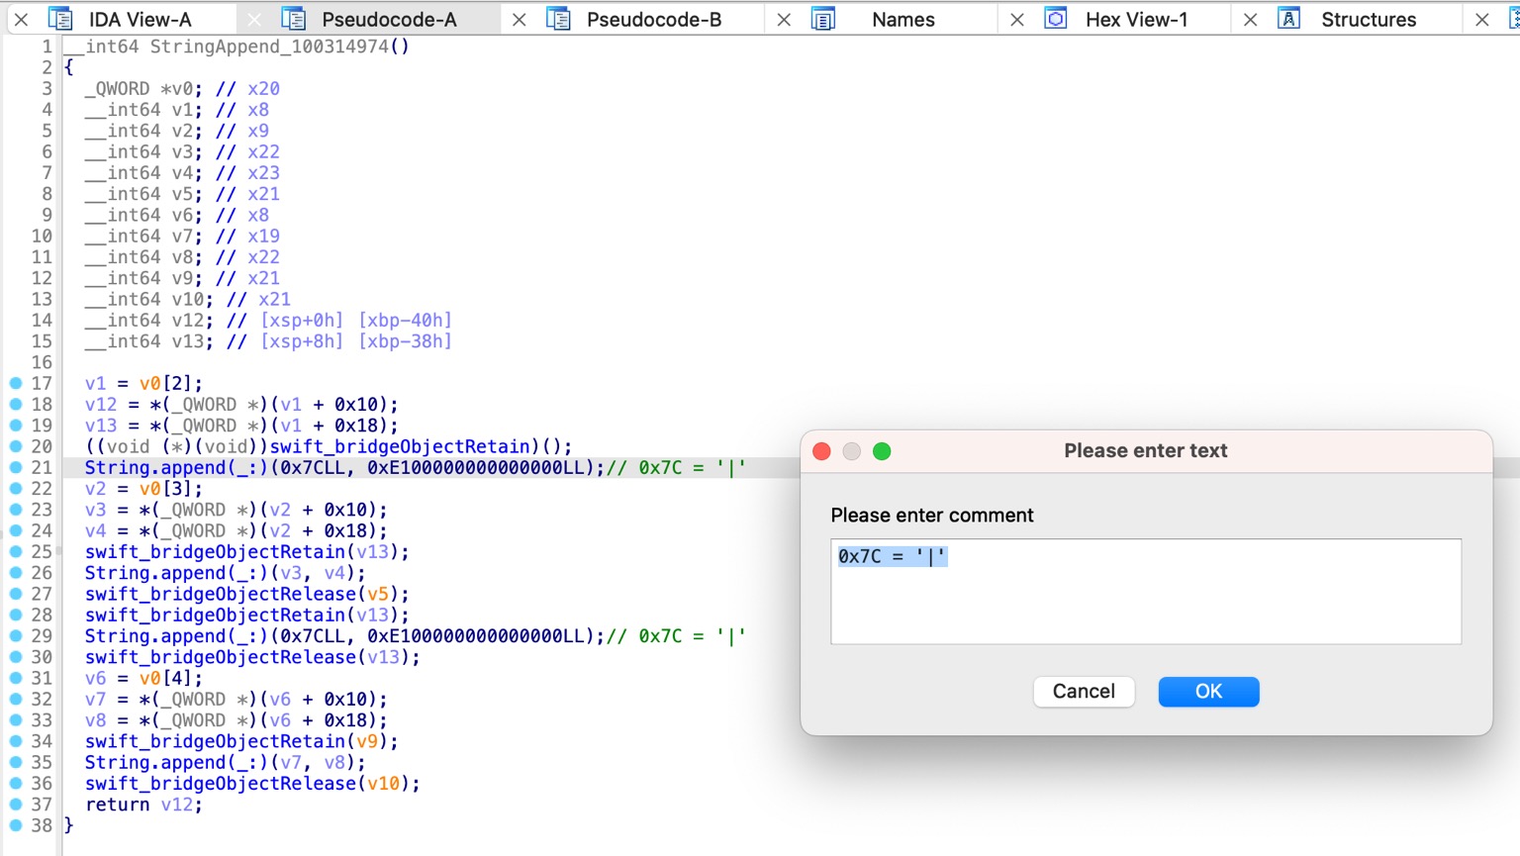Toggle breakpoint dot on line 38

coord(16,825)
